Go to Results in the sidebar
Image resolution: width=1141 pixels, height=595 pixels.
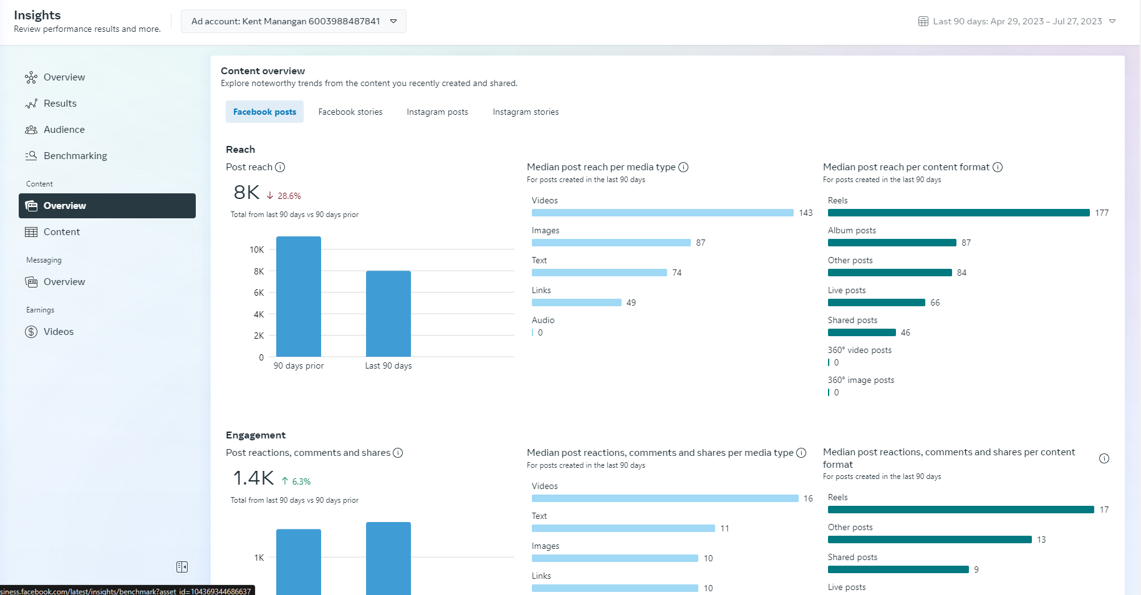click(60, 104)
